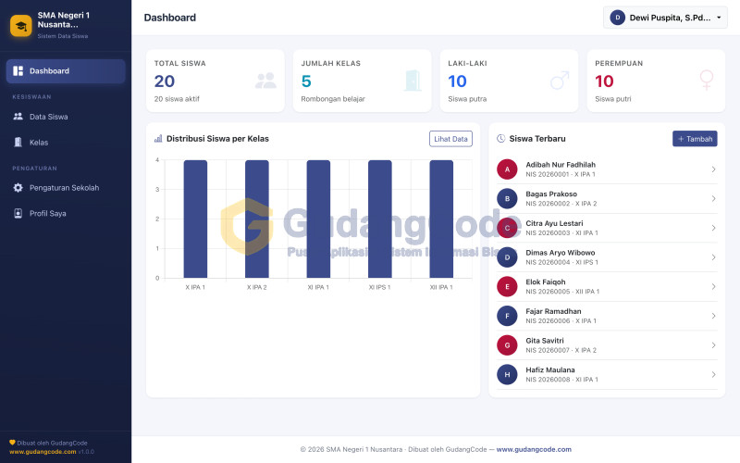Open Pengaturan Sekolah menu item

point(66,188)
